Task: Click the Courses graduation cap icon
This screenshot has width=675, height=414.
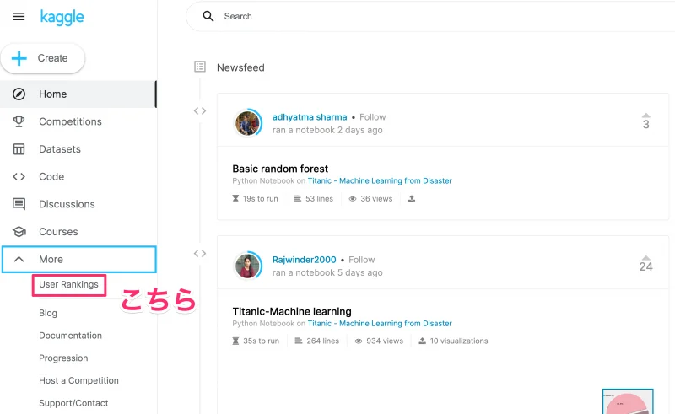Action: [19, 232]
